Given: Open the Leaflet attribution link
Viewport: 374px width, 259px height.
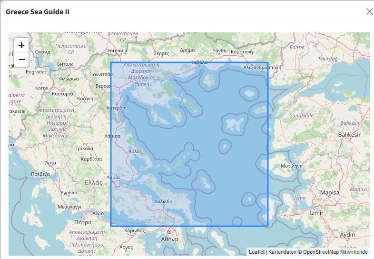Looking at the screenshot, I should (256, 252).
